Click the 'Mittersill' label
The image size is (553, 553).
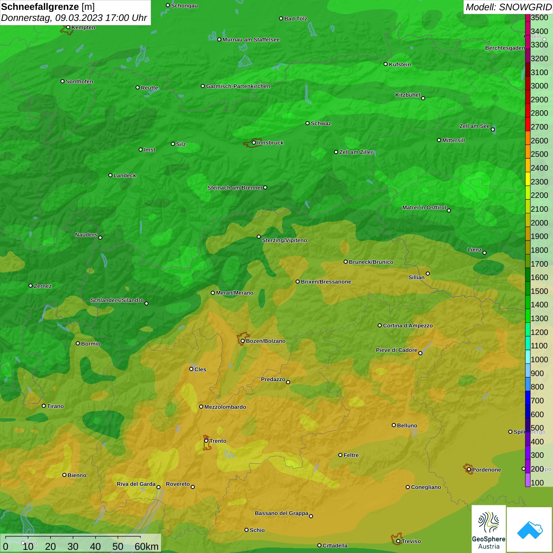coord(454,140)
